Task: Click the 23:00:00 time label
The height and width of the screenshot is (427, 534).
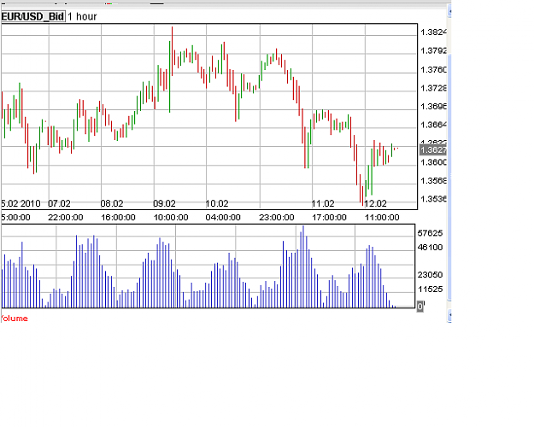Action: 277,217
